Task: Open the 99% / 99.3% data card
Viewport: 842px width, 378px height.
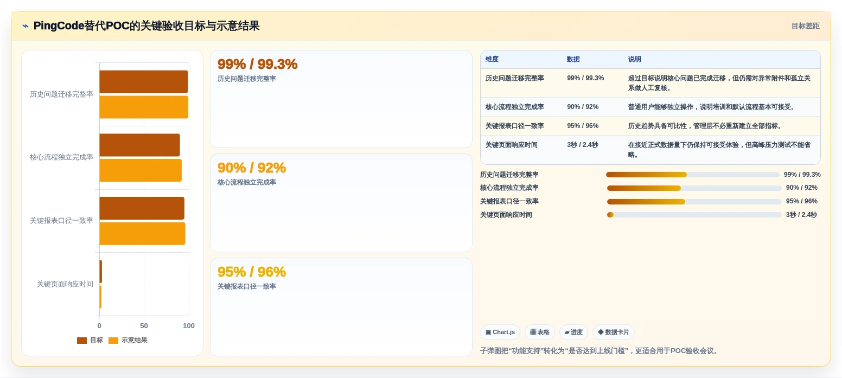Action: coord(341,99)
